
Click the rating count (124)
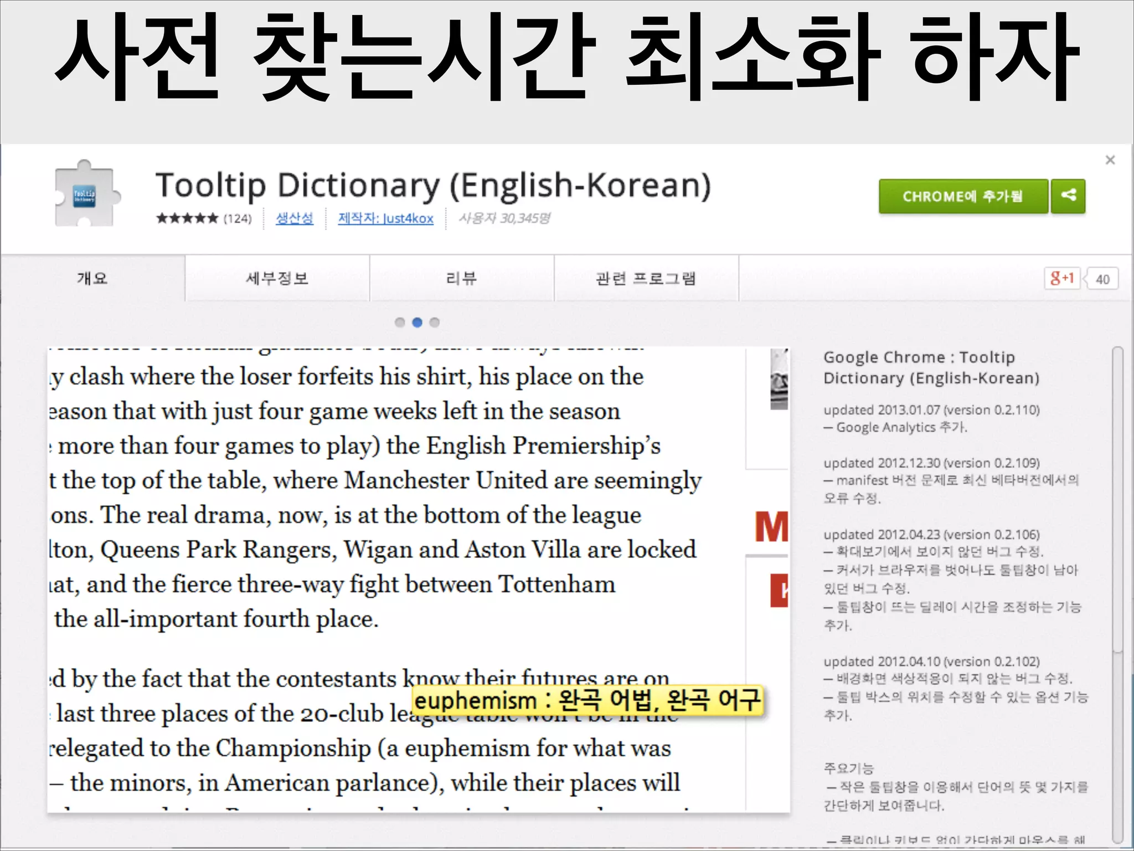(x=238, y=218)
